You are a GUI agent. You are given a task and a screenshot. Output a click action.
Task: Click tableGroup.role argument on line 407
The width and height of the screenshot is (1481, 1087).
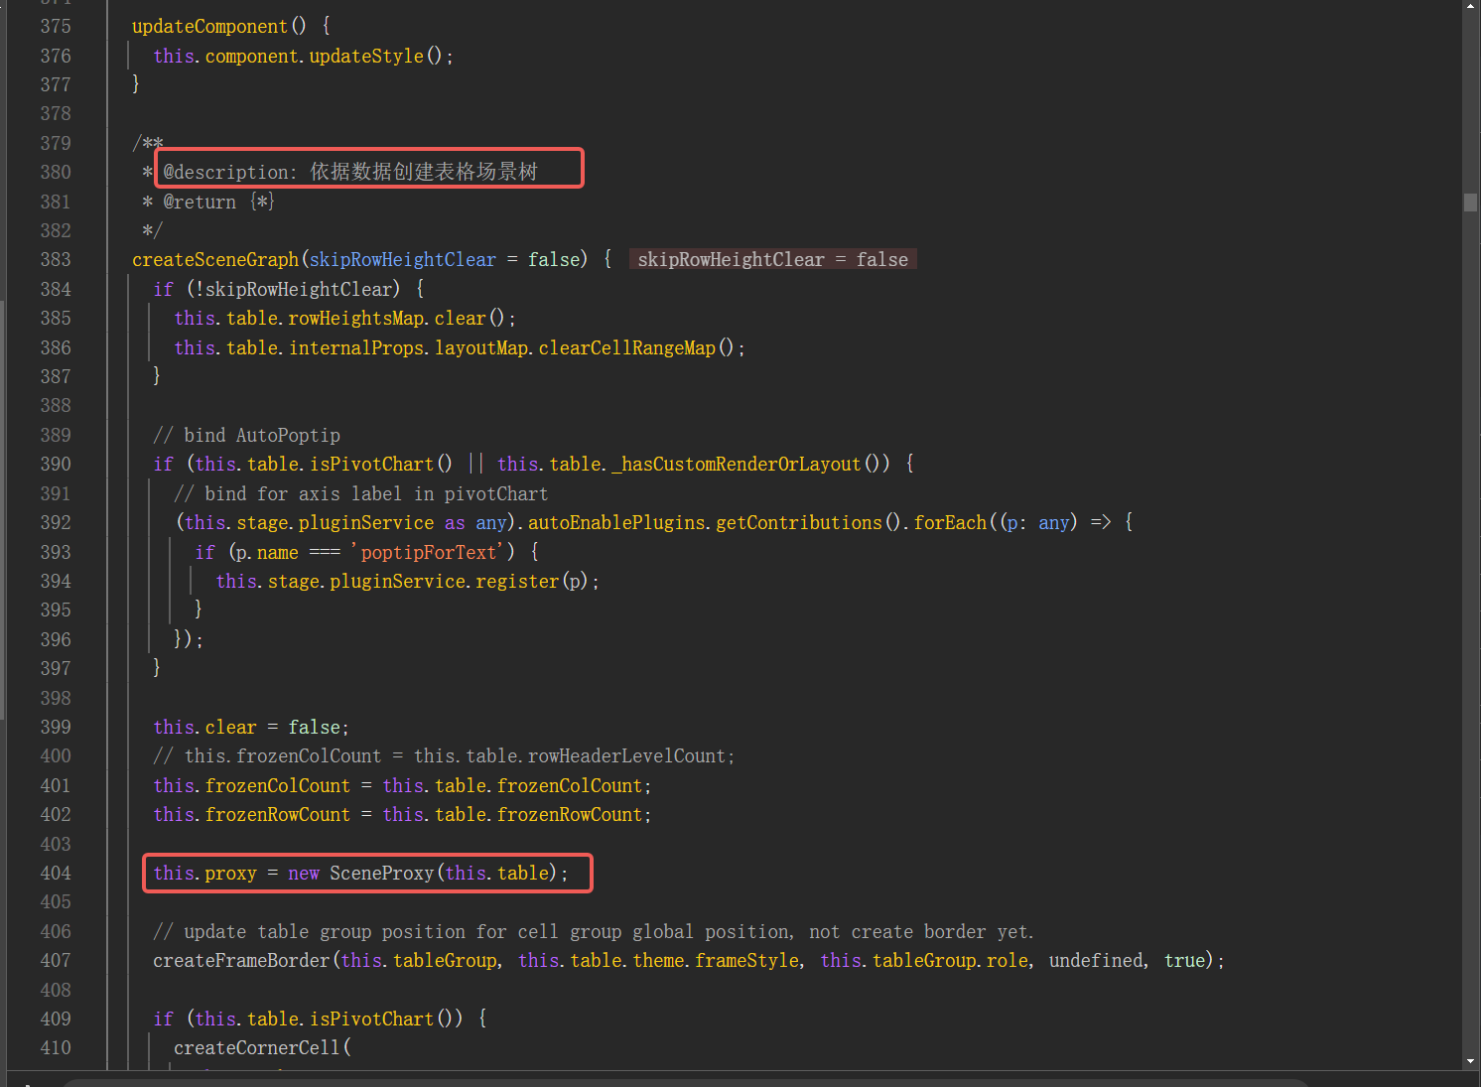tap(950, 961)
